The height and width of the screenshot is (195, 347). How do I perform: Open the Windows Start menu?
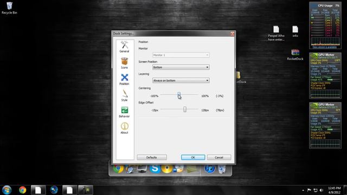[7, 190]
